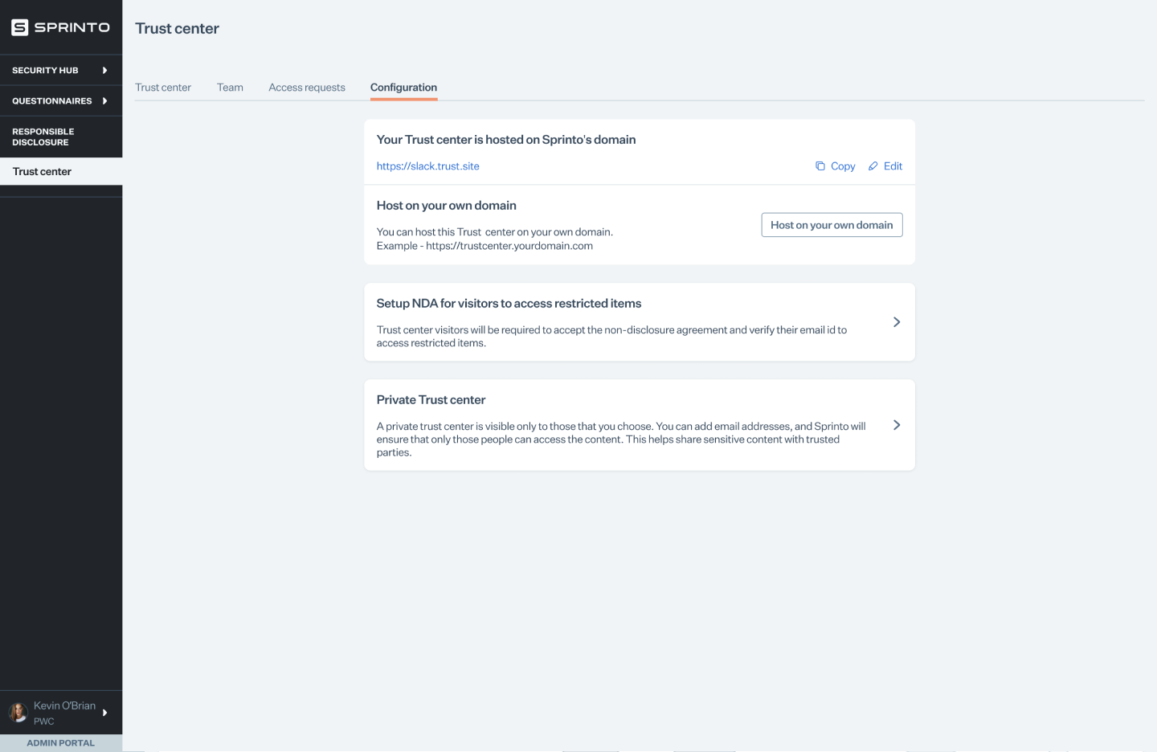Click the pencil icon beside Edit
Screen dimensions: 1157x752
click(873, 166)
